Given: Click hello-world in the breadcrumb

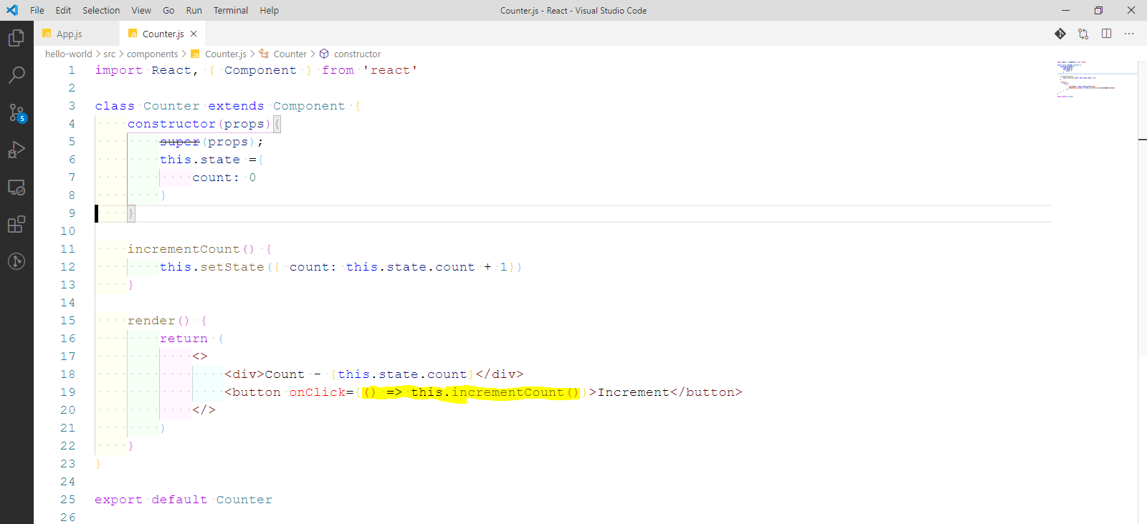Looking at the screenshot, I should coord(68,54).
